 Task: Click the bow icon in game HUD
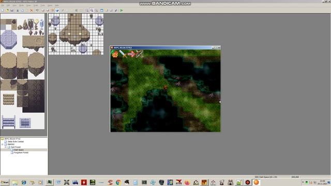tap(140, 54)
